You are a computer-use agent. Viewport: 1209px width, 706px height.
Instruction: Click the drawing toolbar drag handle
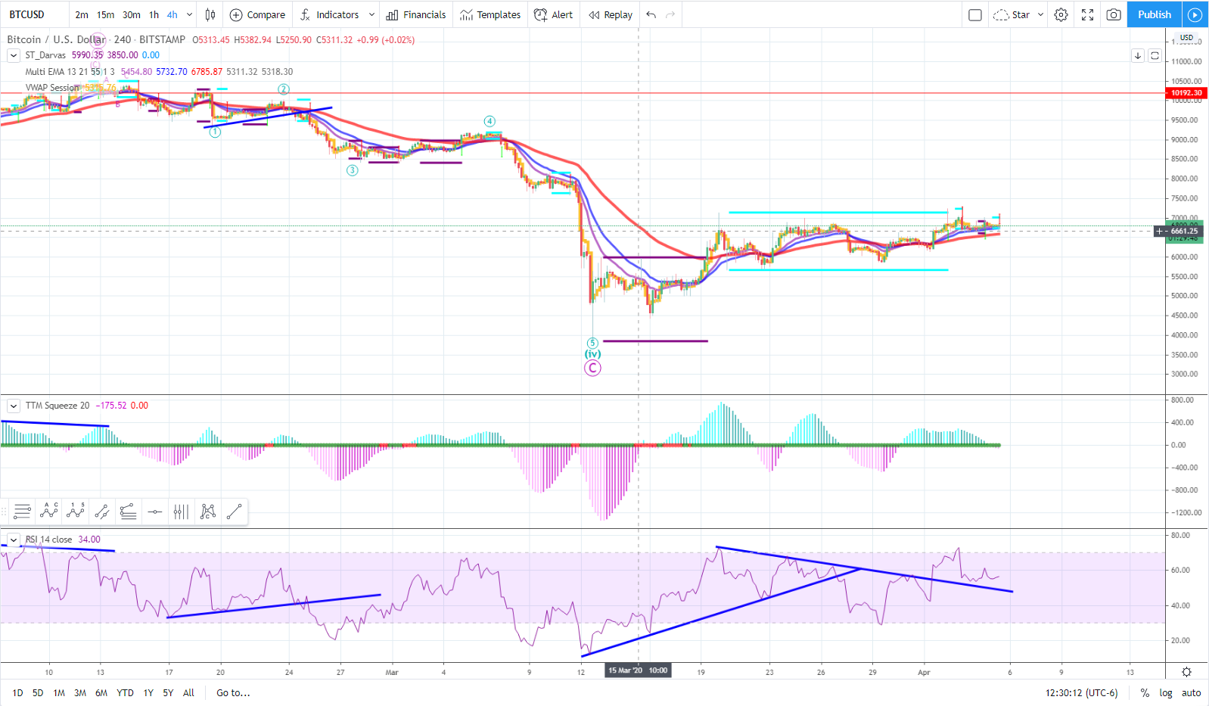(5, 512)
